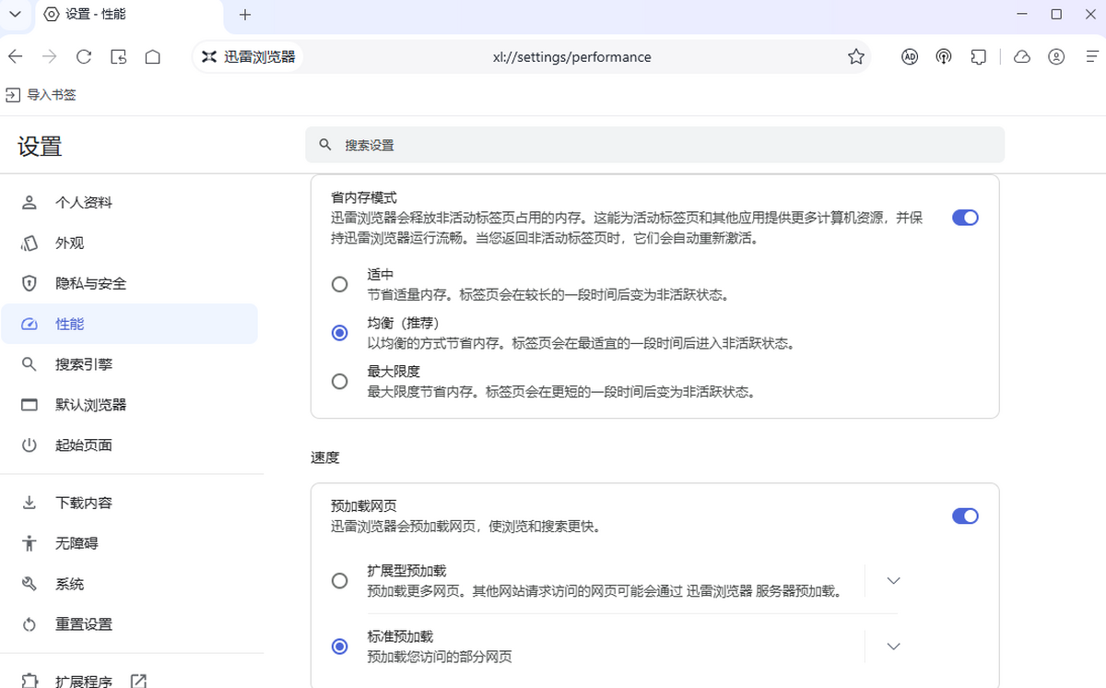Select the 适中 memory saver option
This screenshot has height=688, width=1106.
point(339,284)
